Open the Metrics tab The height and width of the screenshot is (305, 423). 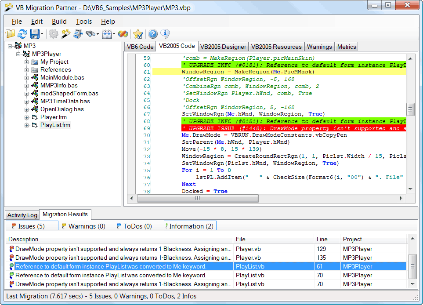347,47
